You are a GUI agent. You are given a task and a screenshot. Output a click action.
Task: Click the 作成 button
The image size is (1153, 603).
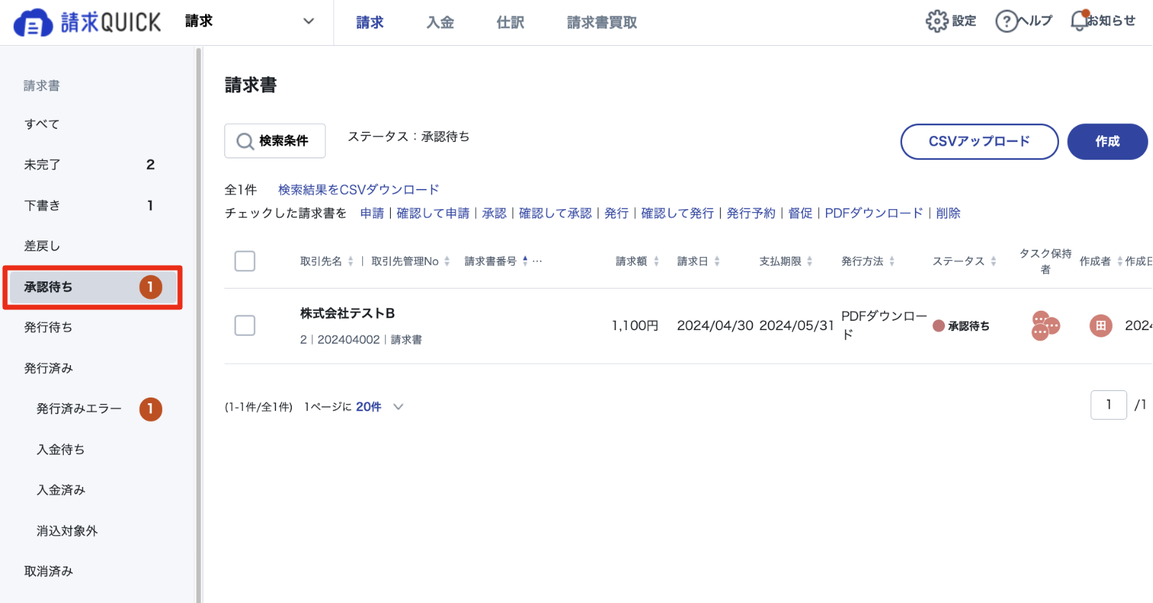coord(1107,142)
